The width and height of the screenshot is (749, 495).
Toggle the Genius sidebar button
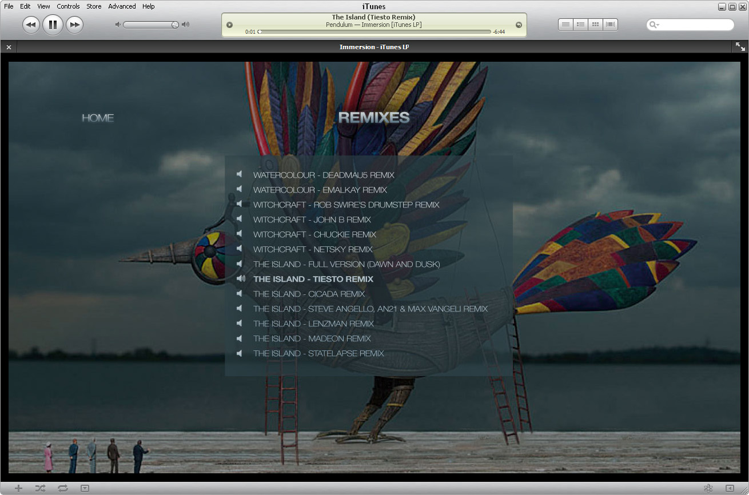point(730,488)
